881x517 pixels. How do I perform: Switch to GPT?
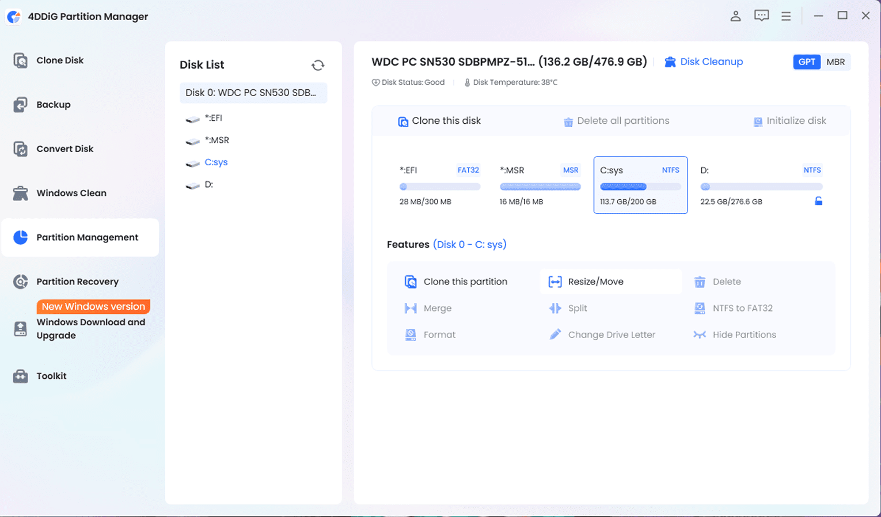pyautogui.click(x=807, y=62)
